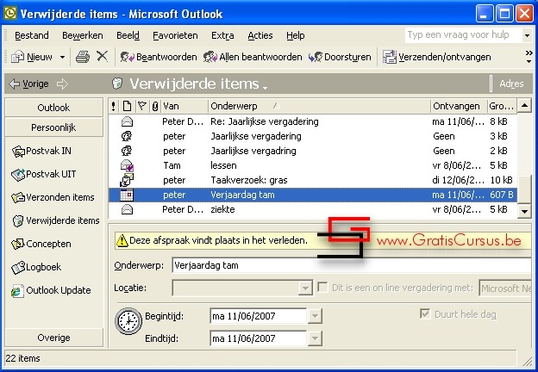Open Outlook Update shortcut
Viewport: 538px width, 372px height.
[x=51, y=291]
